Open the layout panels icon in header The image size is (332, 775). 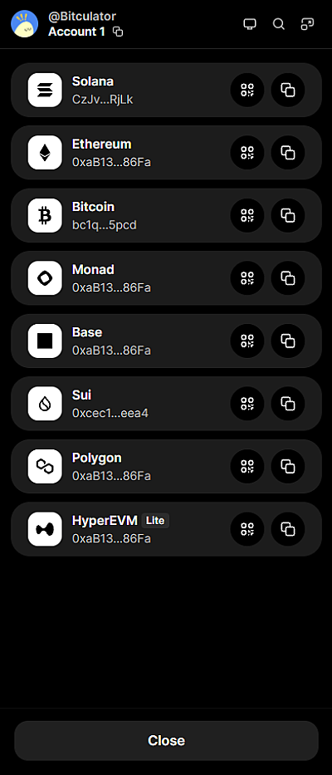coord(307,24)
